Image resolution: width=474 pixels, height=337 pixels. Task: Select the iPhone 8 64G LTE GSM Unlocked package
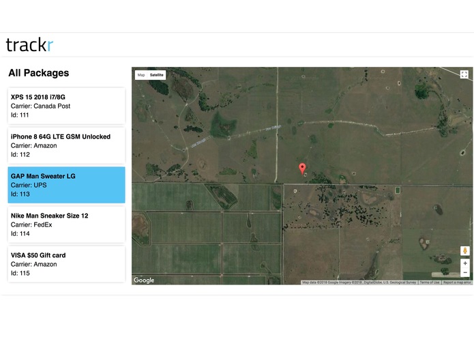coord(67,145)
